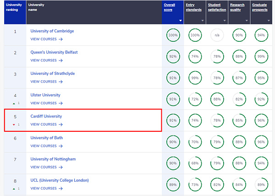Screen dimensions: 275x196
Task: Open the Ulster University link
Action: coord(45,95)
